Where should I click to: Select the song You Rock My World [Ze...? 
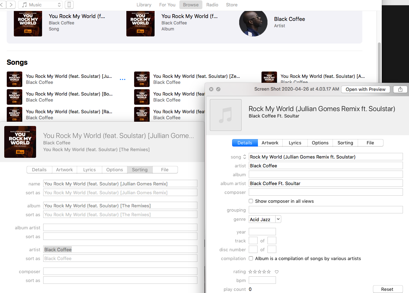[x=196, y=76]
